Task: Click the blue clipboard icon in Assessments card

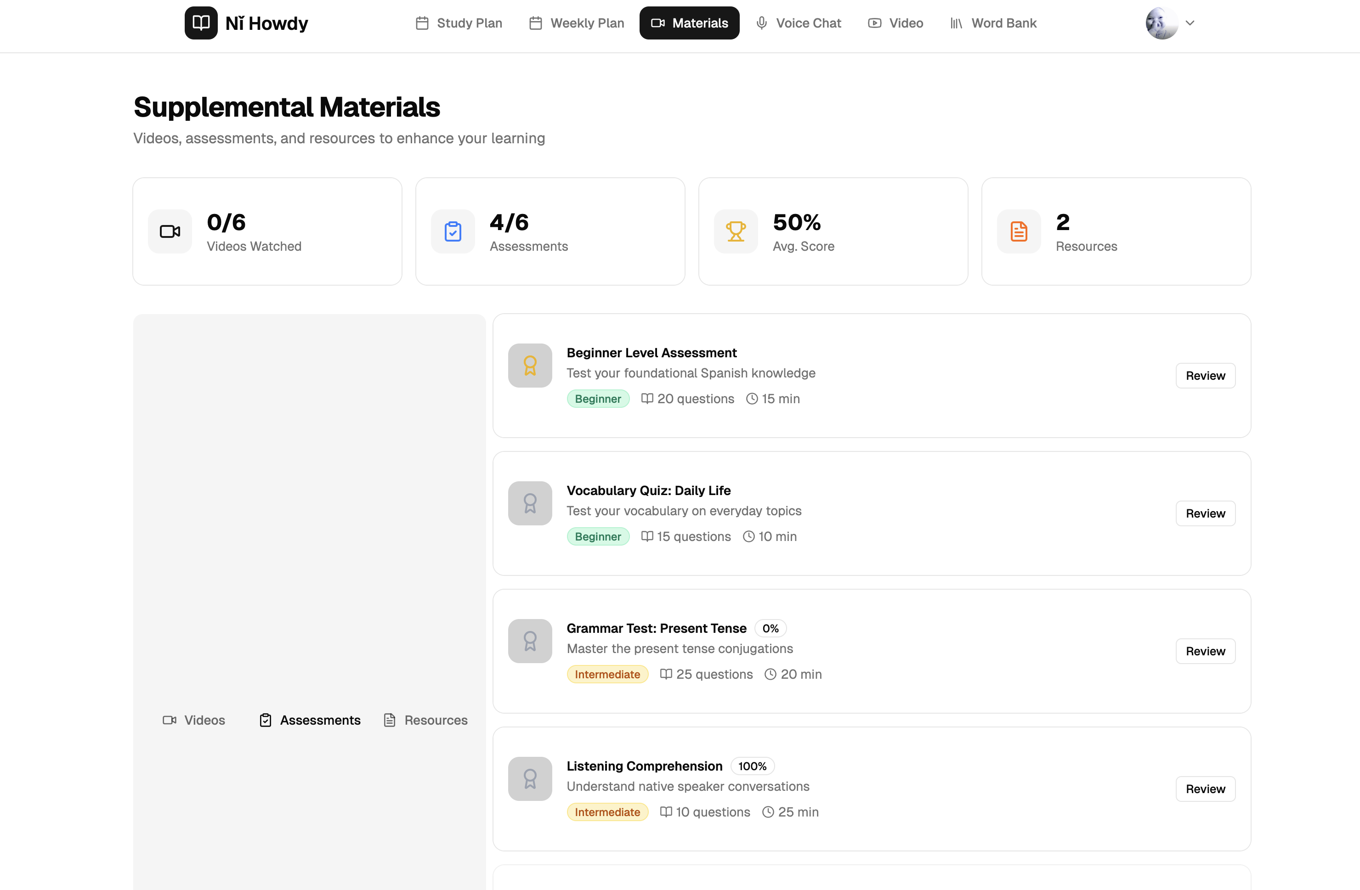Action: (453, 231)
